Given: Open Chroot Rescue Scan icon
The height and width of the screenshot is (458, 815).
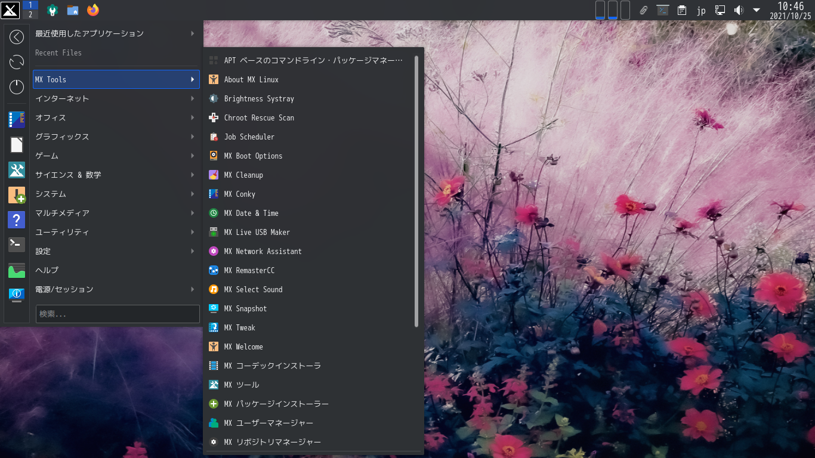Looking at the screenshot, I should coord(214,117).
